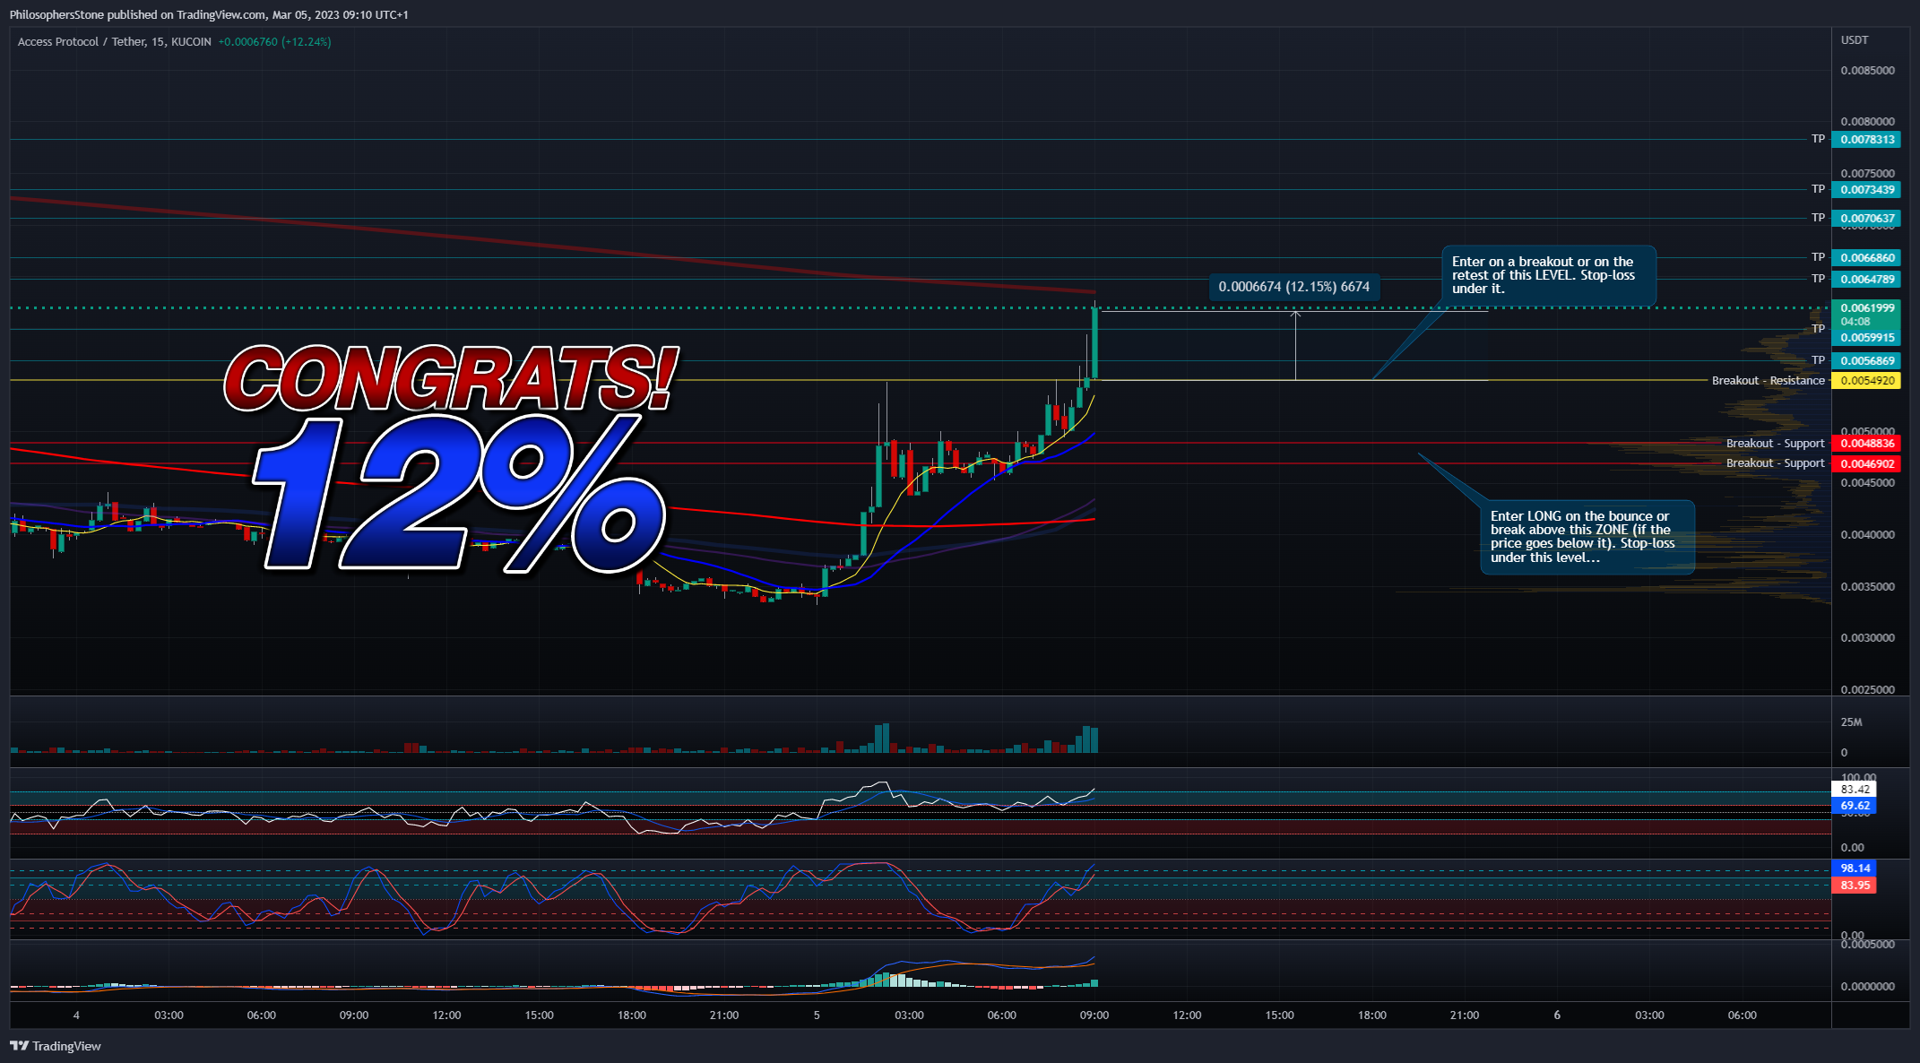The width and height of the screenshot is (1920, 1063).
Task: Click the tall green latest candle
Action: 1095,343
